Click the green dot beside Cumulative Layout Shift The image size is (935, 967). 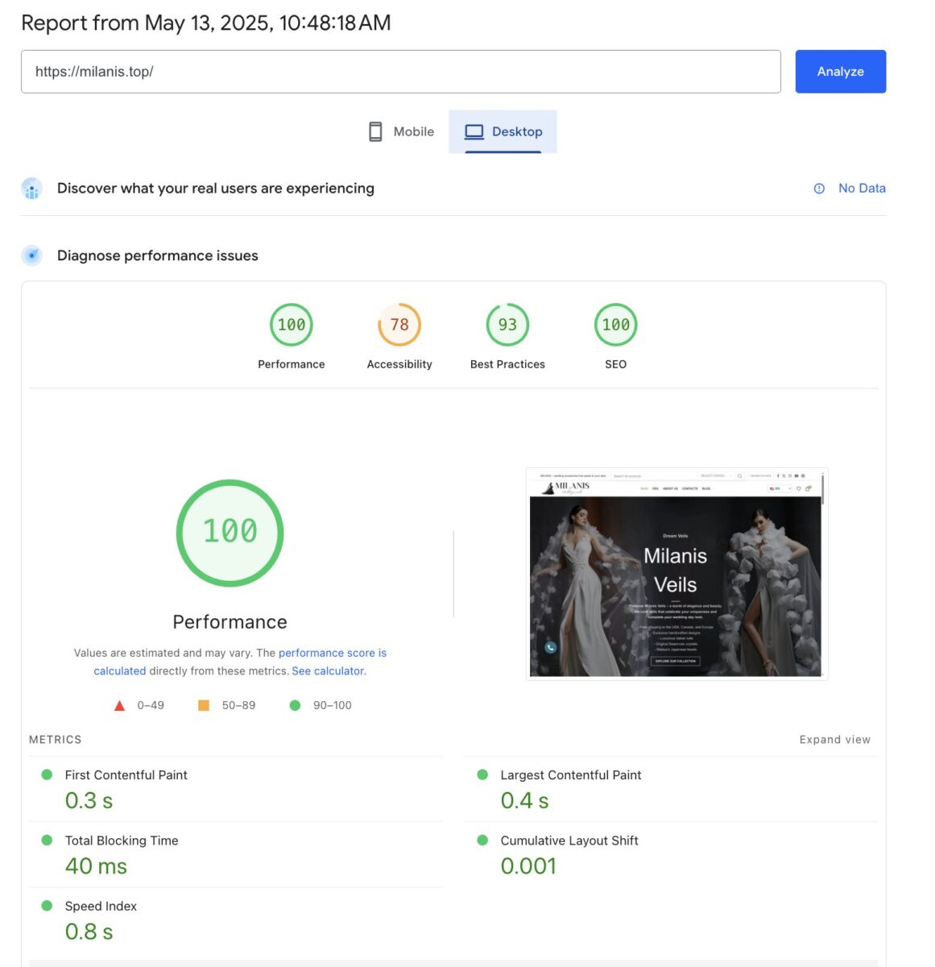[x=482, y=840]
